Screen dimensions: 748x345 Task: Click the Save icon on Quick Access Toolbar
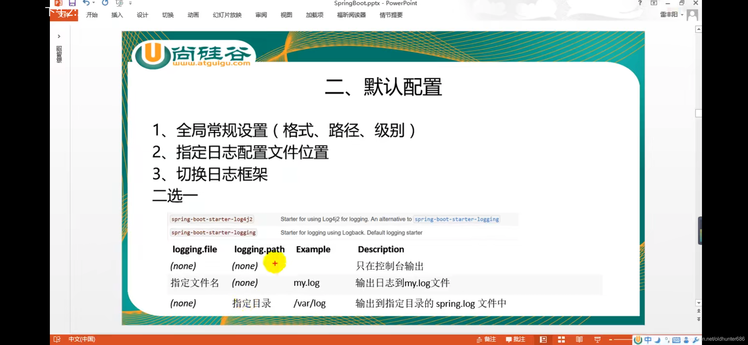pyautogui.click(x=72, y=3)
